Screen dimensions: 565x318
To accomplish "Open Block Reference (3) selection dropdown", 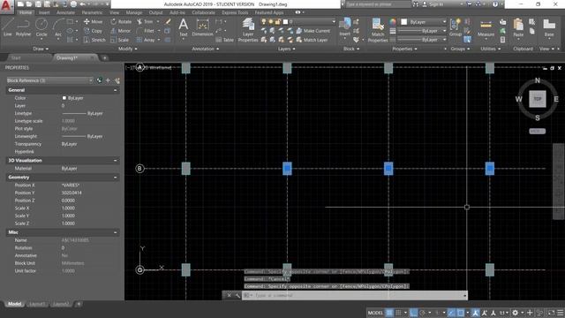I will click(x=49, y=80).
